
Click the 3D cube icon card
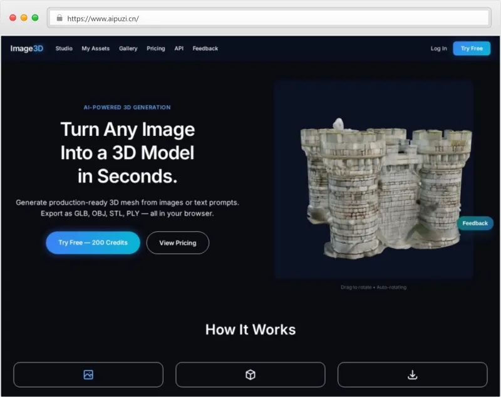coord(250,374)
